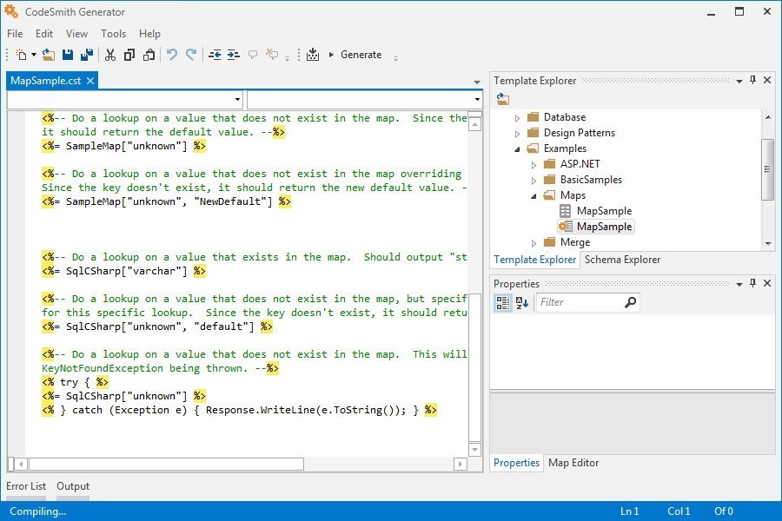Close the MapSample.cst tab
782x521 pixels.
tap(90, 81)
